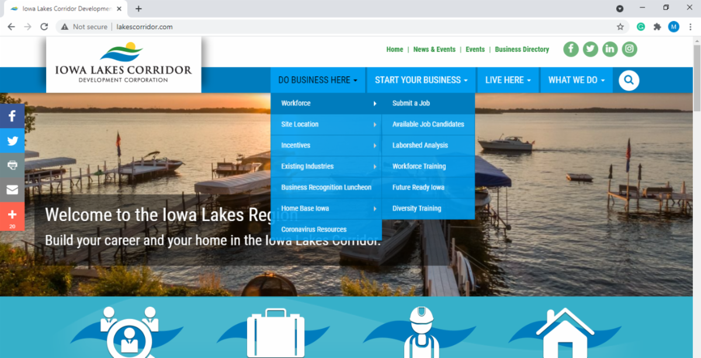Go to the Home link
The height and width of the screenshot is (358, 701).
click(x=395, y=50)
